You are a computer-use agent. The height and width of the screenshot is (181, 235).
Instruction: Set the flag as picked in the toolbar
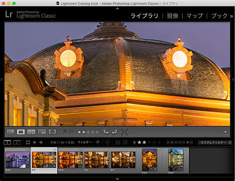[65, 132]
